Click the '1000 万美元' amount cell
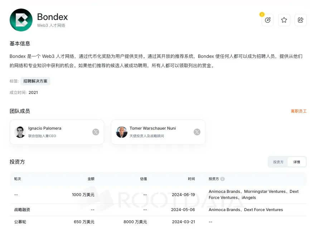 click(83, 195)
